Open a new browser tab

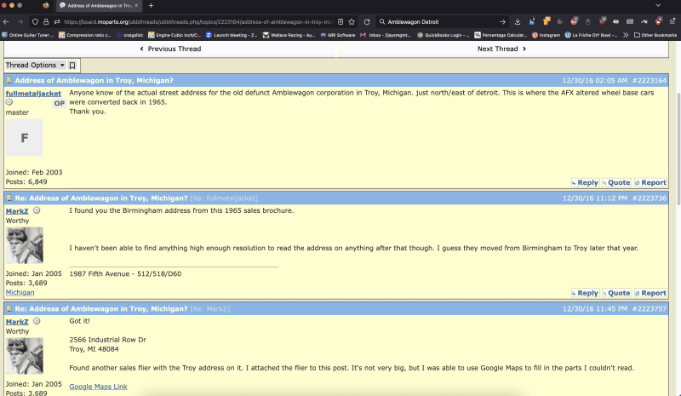tap(151, 6)
